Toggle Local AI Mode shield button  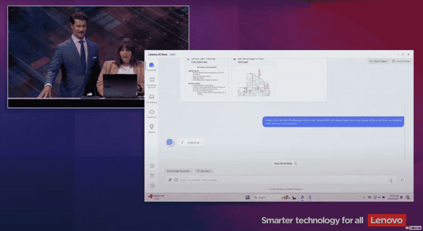coord(401,61)
